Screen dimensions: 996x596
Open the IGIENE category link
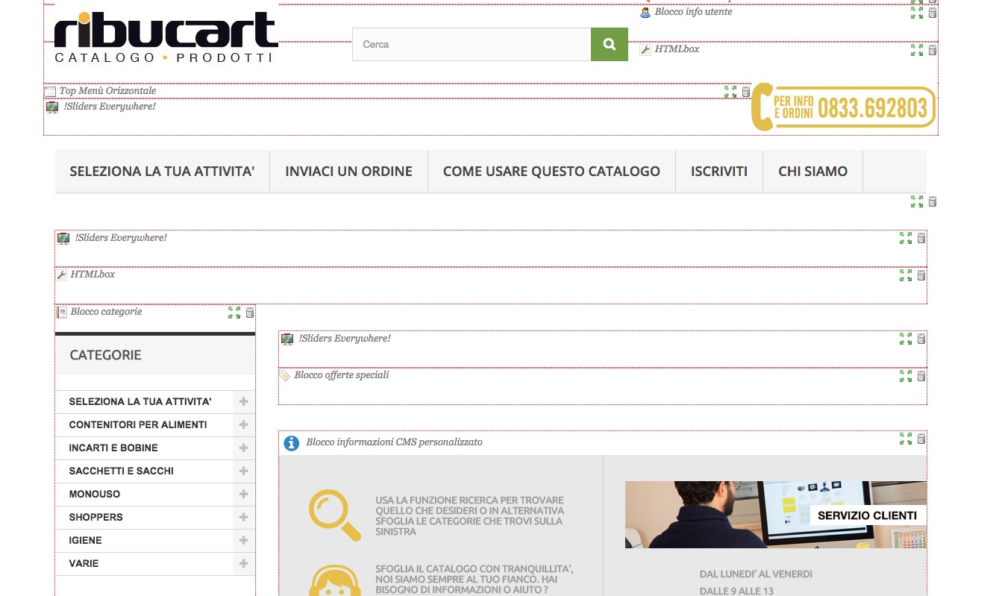(x=86, y=541)
